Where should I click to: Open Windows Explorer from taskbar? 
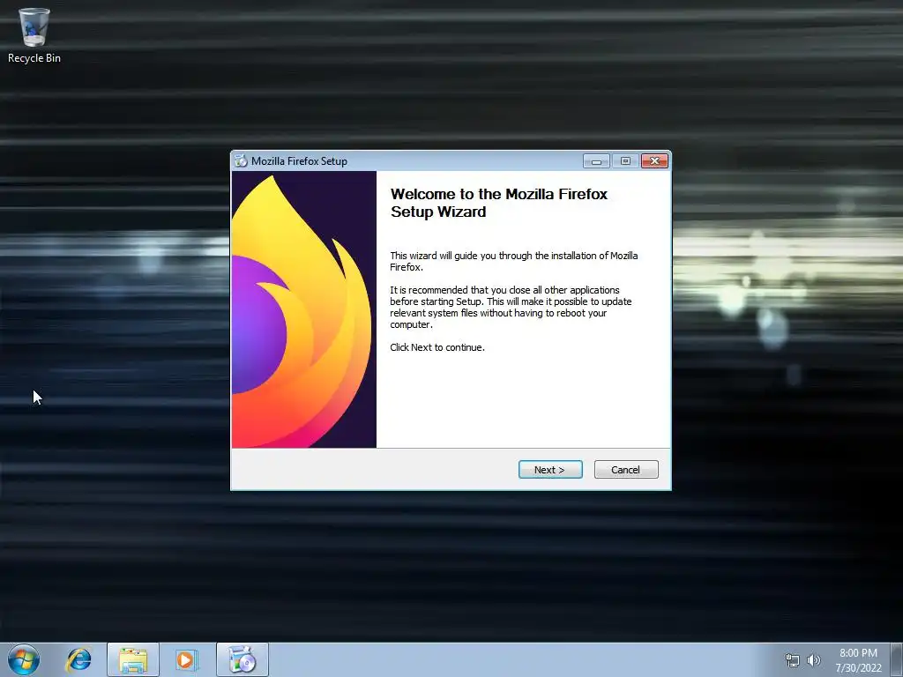(x=133, y=659)
